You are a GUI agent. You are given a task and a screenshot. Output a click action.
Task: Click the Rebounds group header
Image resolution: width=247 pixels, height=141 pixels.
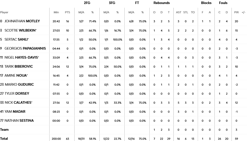(x=161, y=3)
